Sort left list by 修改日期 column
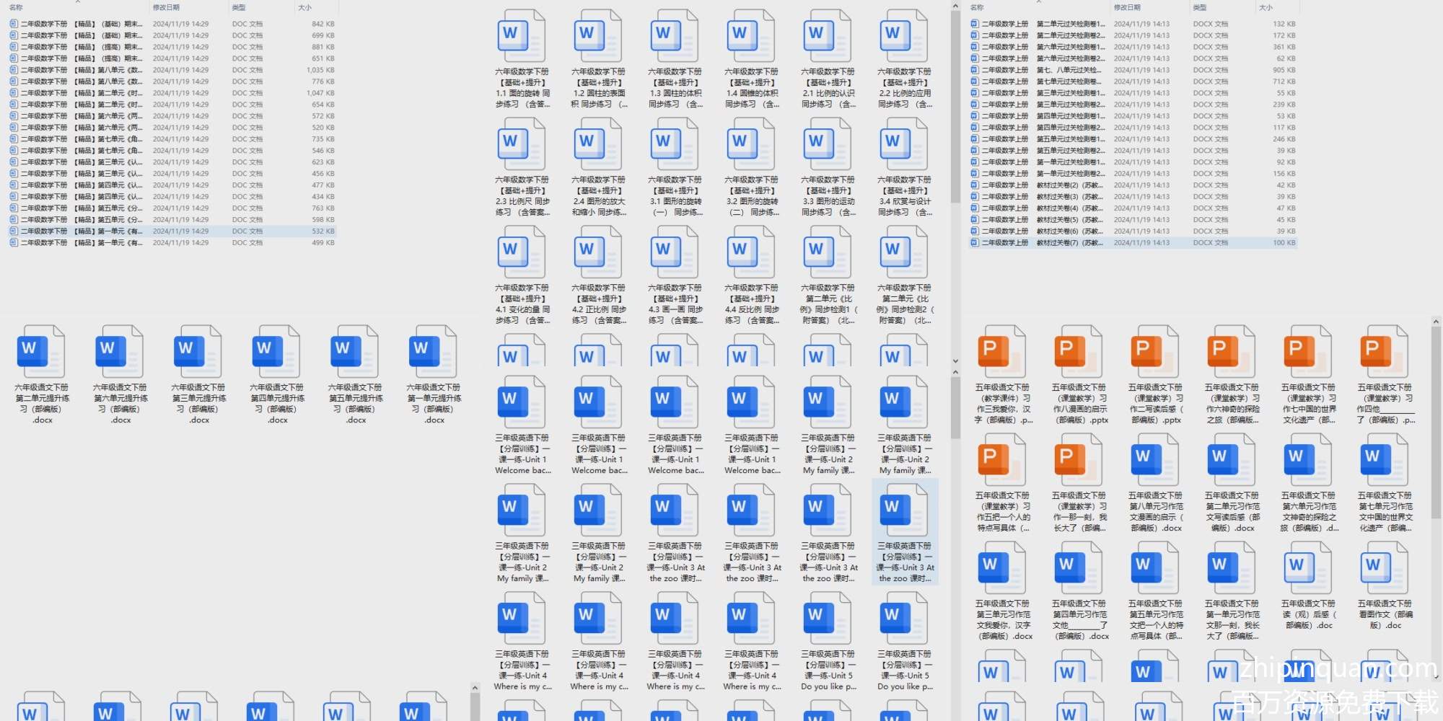This screenshot has width=1443, height=721. pos(166,7)
